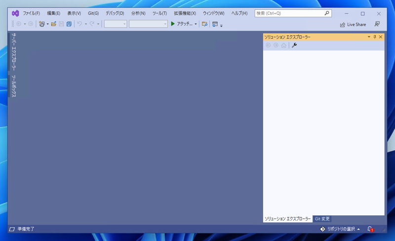Click the send feedback icon at top right
395x241 pixels.
377,24
